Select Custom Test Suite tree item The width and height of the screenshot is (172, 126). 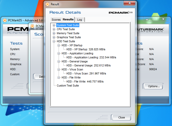coord(68,86)
